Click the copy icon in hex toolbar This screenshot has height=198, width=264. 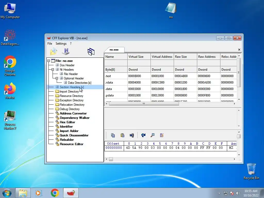point(113,135)
